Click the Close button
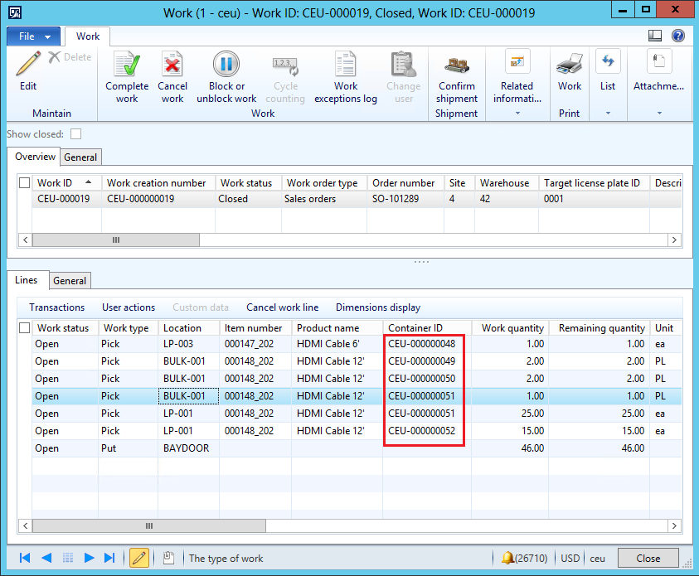The width and height of the screenshot is (699, 576). (x=648, y=558)
